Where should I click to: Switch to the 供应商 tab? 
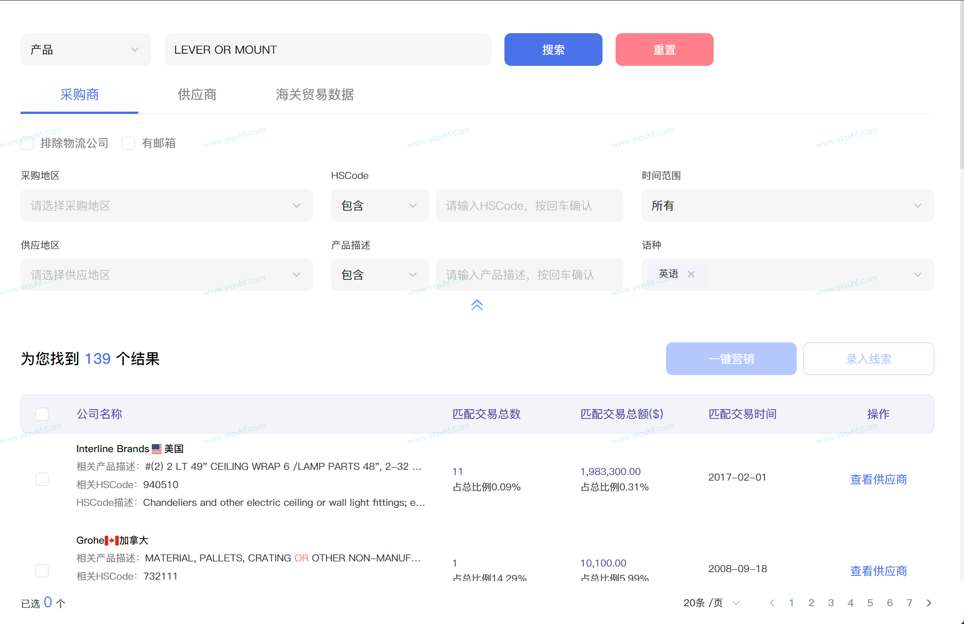click(x=197, y=95)
